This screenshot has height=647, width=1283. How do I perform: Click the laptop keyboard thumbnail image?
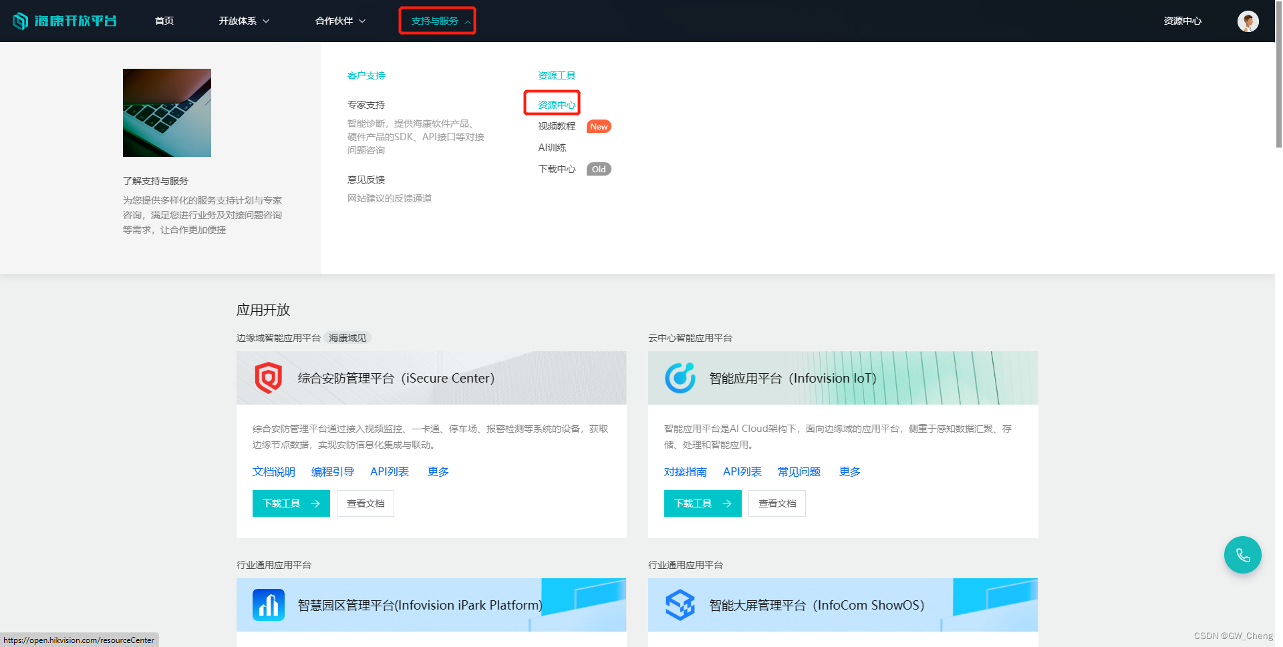(167, 113)
